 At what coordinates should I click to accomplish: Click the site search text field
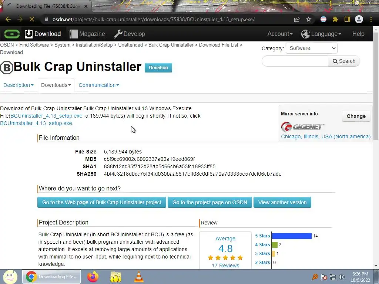295,61
